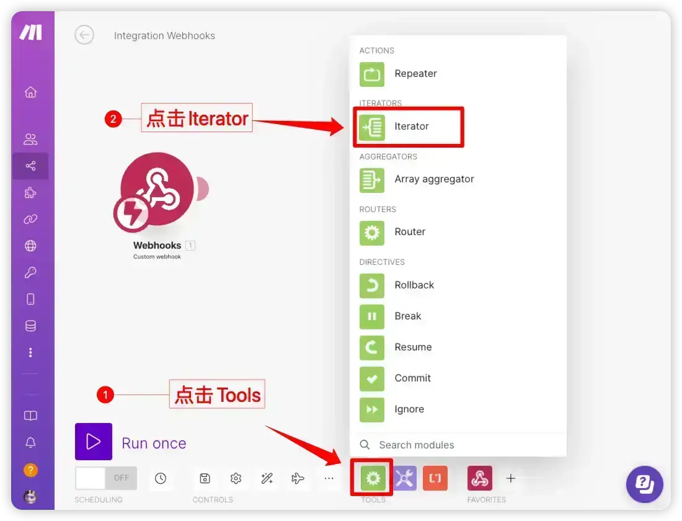Click the Make logo in sidebar
The width and height of the screenshot is (682, 521).
pos(30,32)
